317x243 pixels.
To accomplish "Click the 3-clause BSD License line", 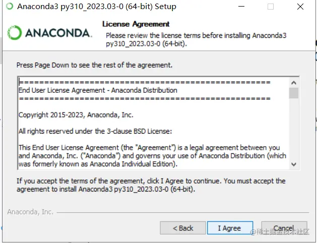I will pos(95,132).
